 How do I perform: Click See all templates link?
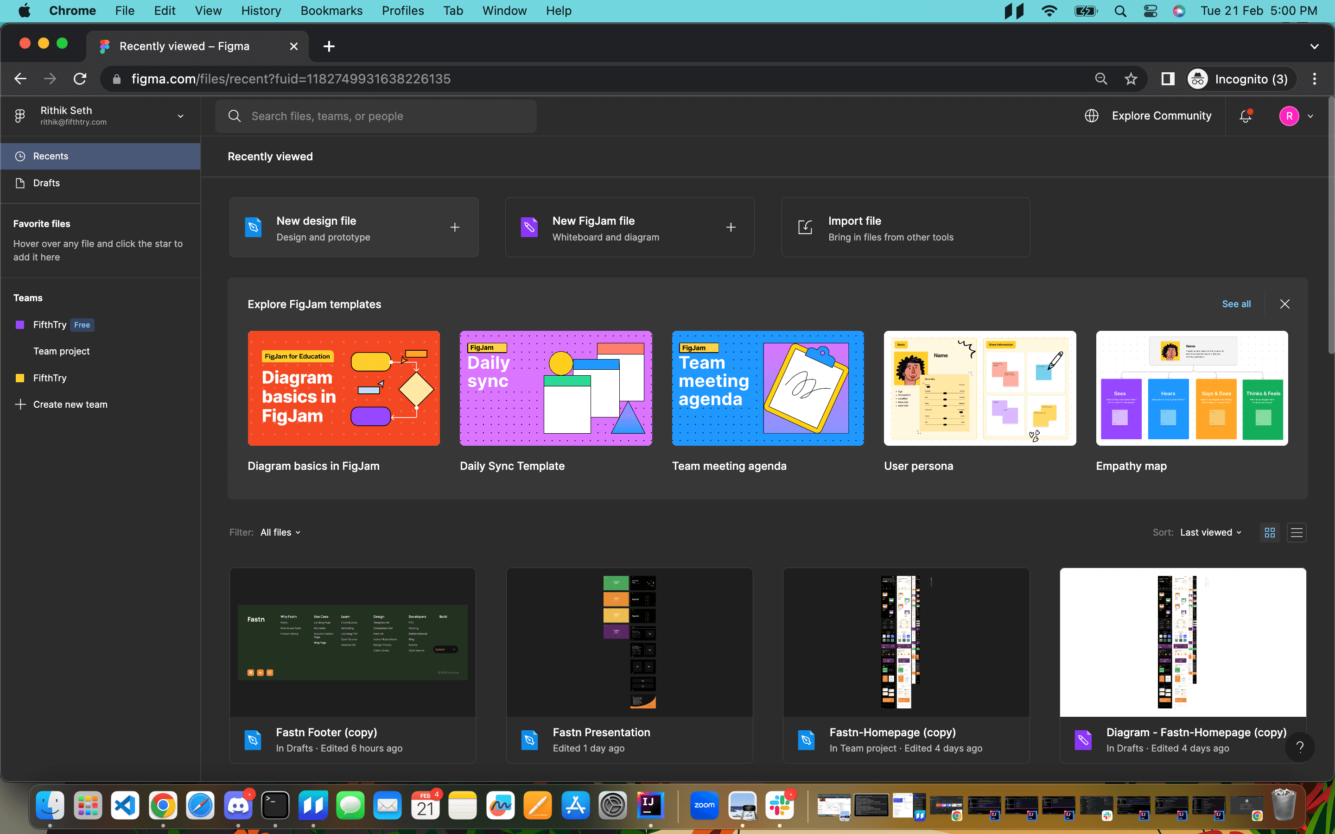point(1236,304)
